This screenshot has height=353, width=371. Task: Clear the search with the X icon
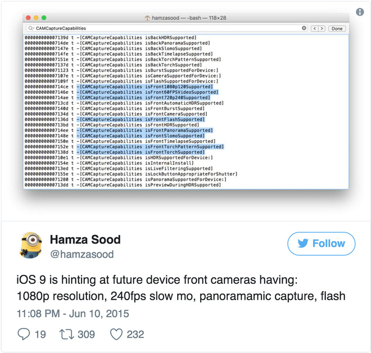pyautogui.click(x=304, y=28)
